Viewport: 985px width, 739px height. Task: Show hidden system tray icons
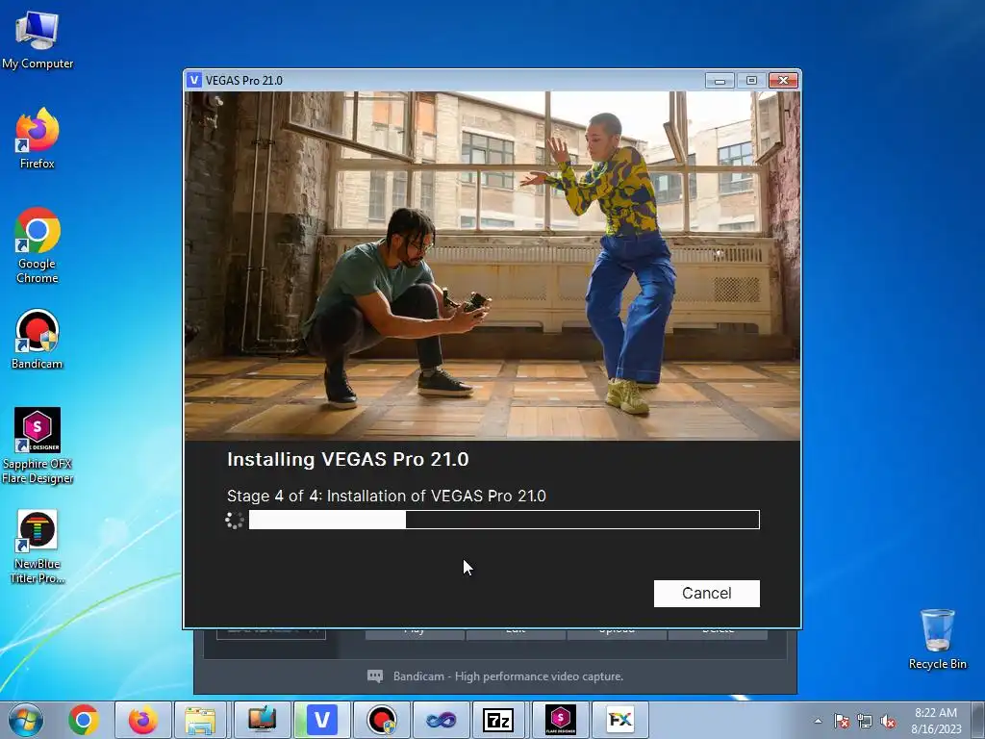coord(818,721)
